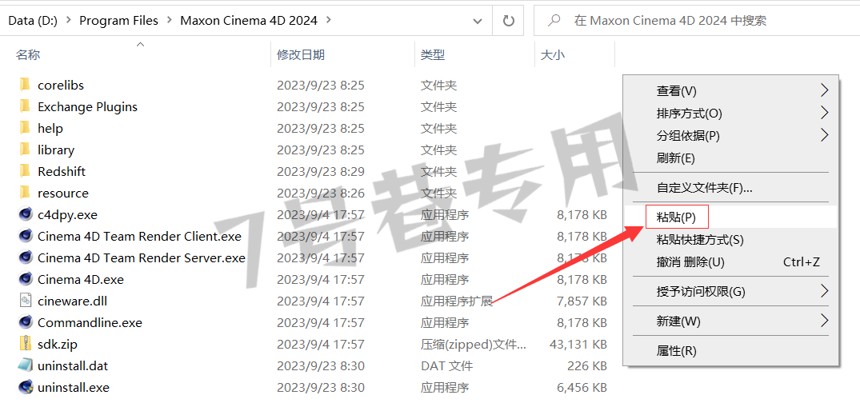Expand the chevron after Maxon Cinema 4D 2024
The height and width of the screenshot is (411, 860).
point(329,21)
